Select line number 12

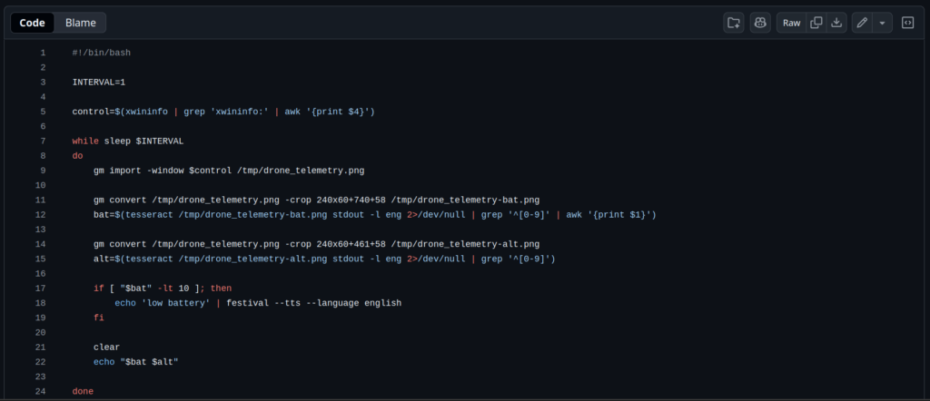point(41,215)
